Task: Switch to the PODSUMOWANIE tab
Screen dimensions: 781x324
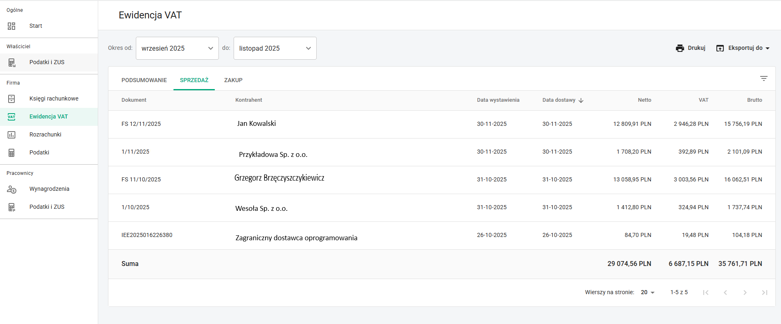Action: click(144, 80)
